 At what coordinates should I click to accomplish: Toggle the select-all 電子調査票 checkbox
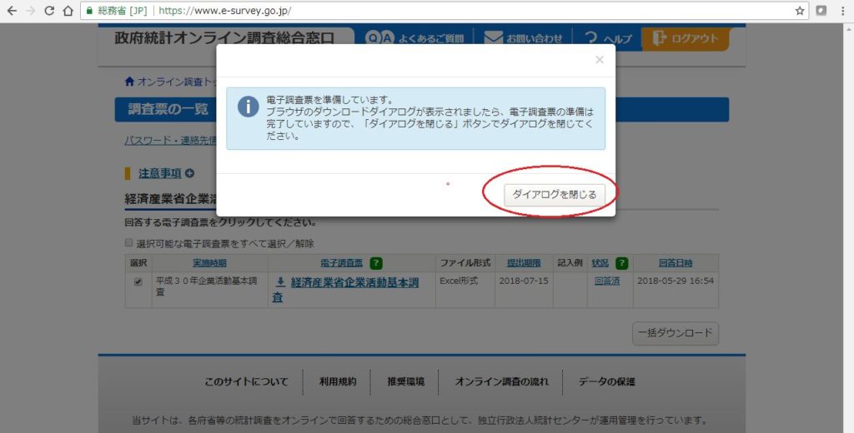pos(128,243)
